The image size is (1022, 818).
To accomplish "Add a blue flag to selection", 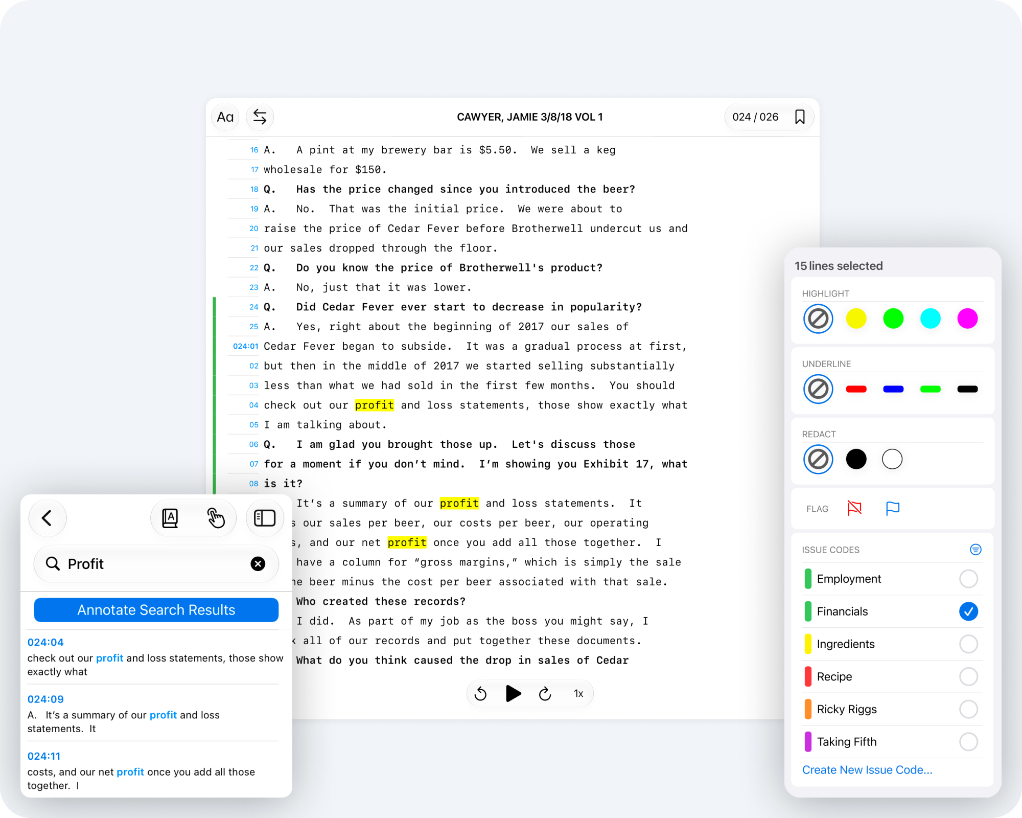I will click(893, 508).
